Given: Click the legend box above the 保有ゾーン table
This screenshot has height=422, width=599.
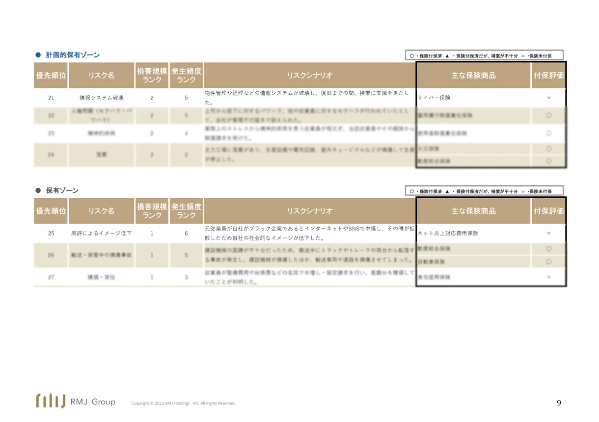Looking at the screenshot, I should [484, 190].
